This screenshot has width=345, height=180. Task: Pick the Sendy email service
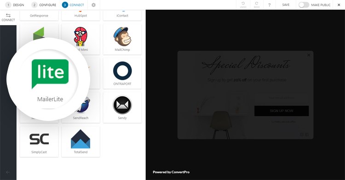click(122, 108)
